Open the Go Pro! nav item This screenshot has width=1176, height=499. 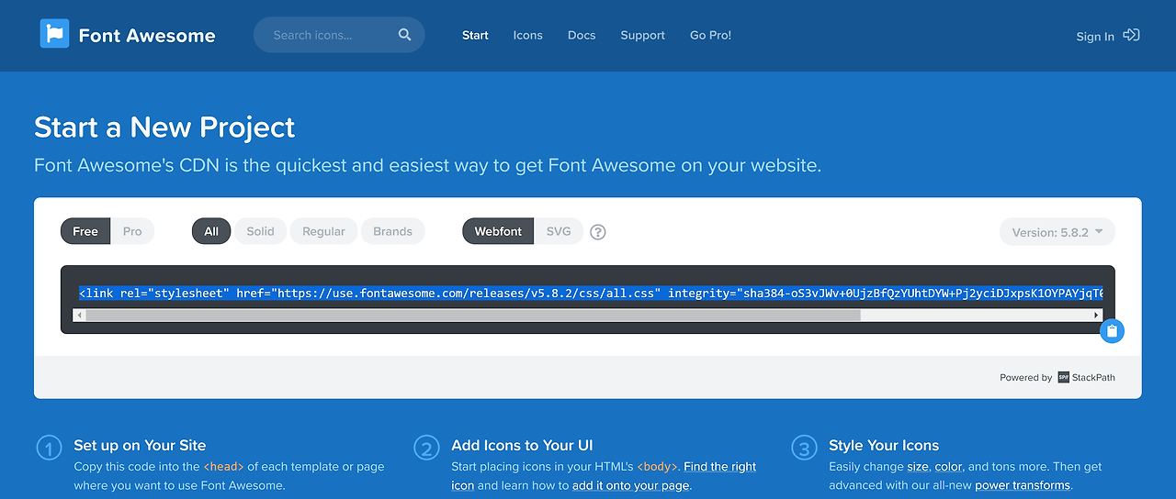(x=710, y=35)
